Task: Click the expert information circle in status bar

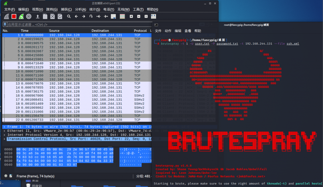Action: pyautogui.click(x=6, y=176)
